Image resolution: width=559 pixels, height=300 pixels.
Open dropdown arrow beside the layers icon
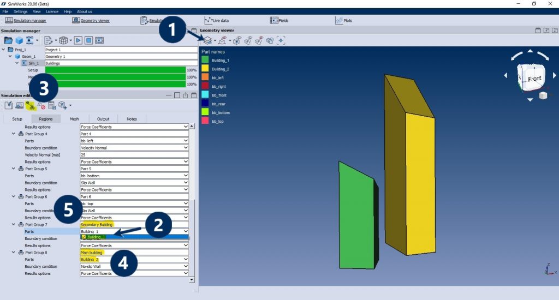[x=215, y=40]
